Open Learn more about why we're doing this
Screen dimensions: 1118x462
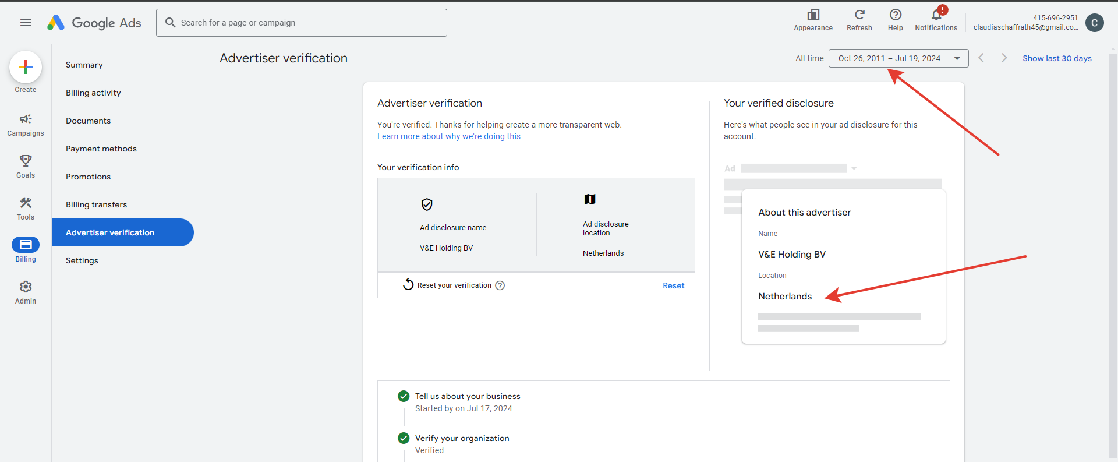click(449, 136)
